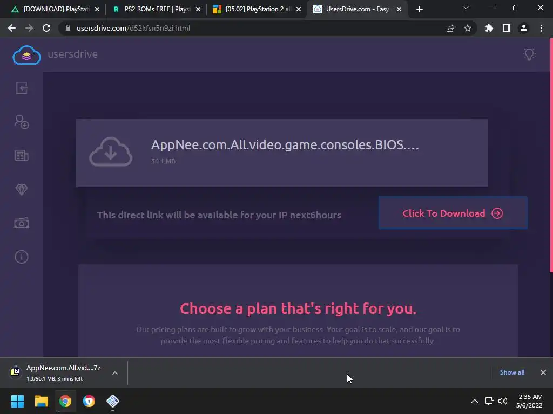Open Chrome extensions puzzle icon

coord(489,28)
